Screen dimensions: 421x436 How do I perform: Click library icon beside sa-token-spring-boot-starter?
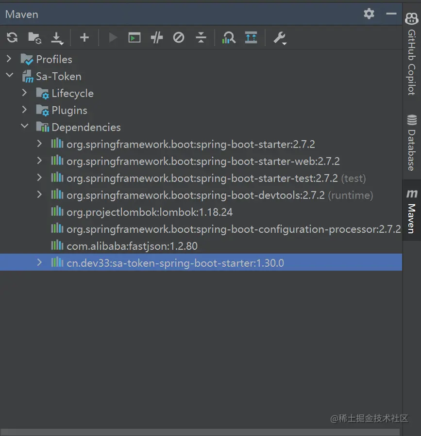[x=57, y=262]
